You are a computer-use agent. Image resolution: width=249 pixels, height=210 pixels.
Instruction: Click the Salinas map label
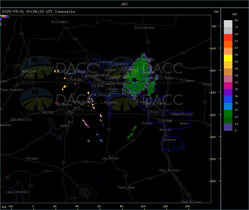coord(48,112)
